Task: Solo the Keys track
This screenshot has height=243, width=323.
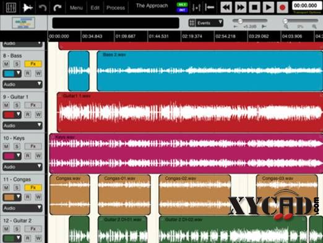Action: point(17,147)
